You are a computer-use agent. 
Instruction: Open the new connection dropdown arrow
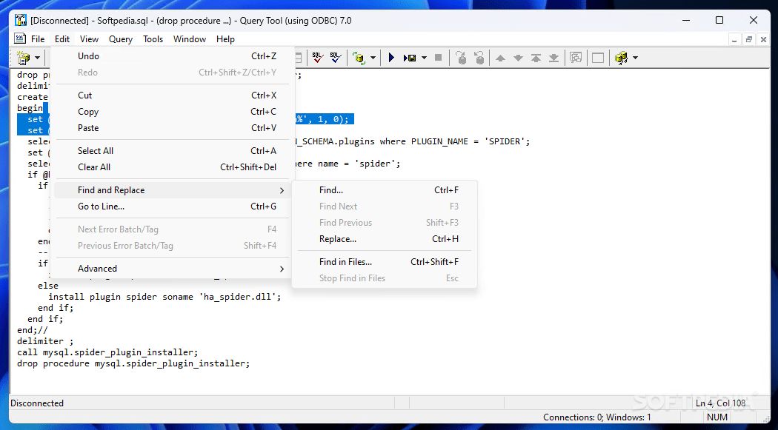[37, 58]
